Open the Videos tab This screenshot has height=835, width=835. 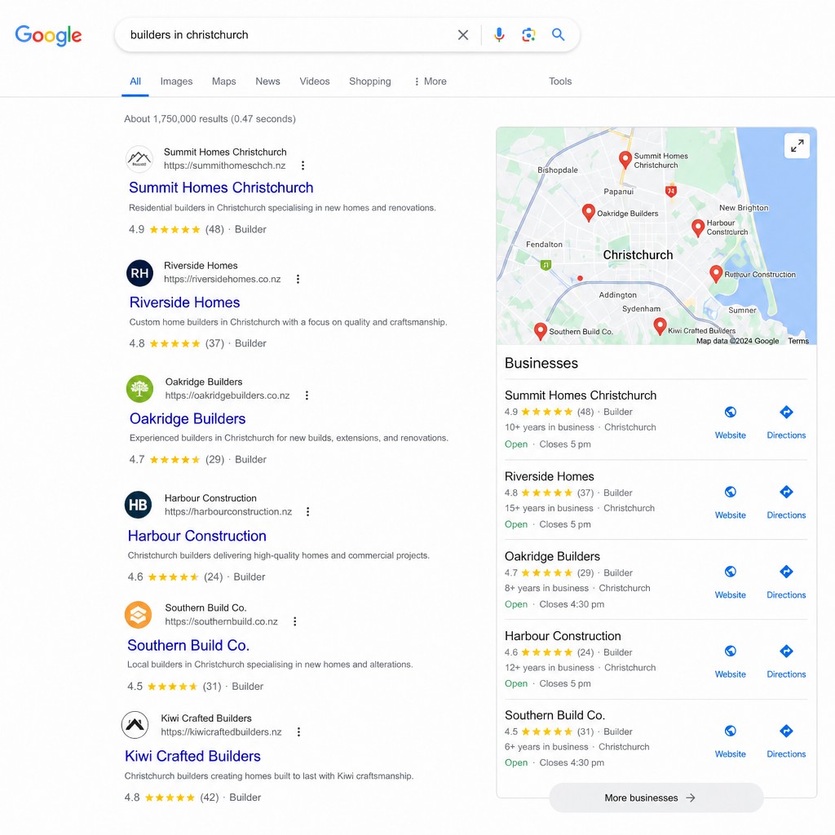(x=314, y=82)
